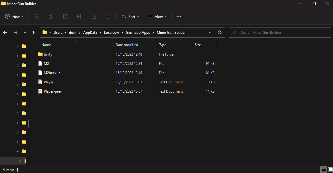This screenshot has width=333, height=173.
Task: Click the Rename icon in toolbar
Action: coord(80,17)
